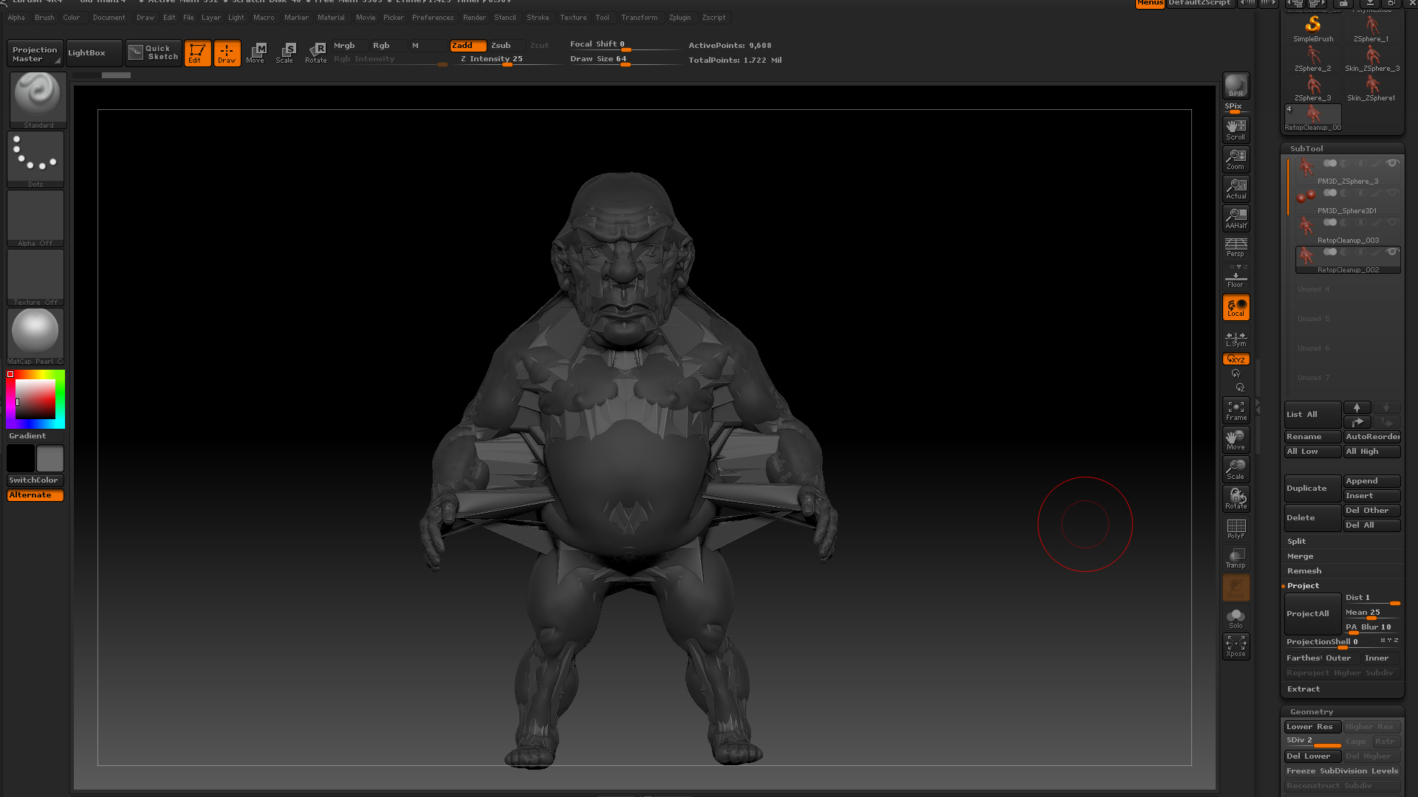Adjust the Draw Size slider

[625, 59]
